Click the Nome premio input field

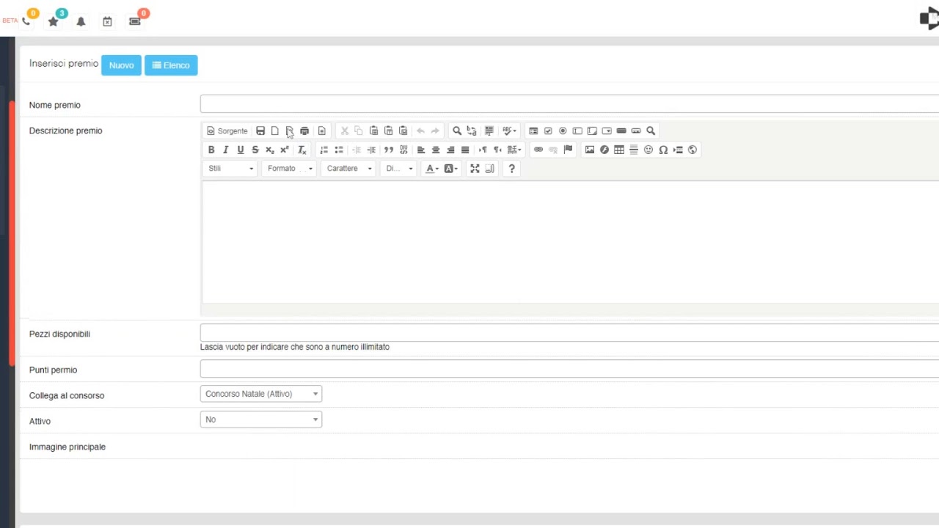[x=569, y=104]
